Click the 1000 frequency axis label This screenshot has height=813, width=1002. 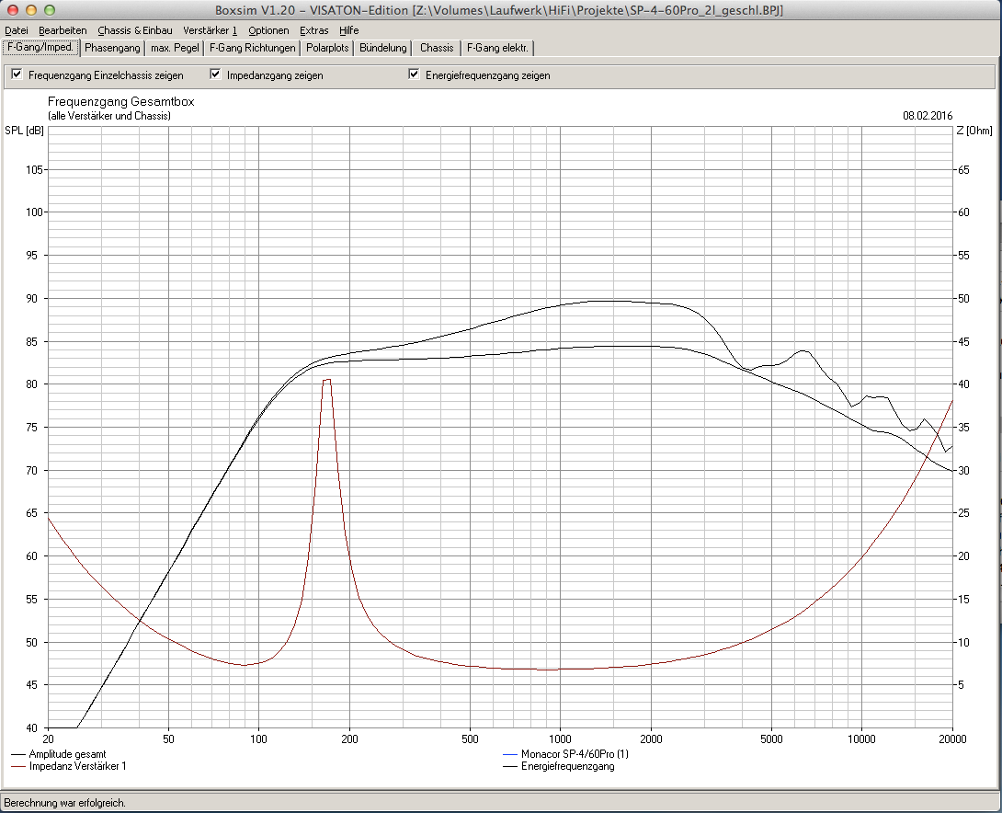[561, 739]
